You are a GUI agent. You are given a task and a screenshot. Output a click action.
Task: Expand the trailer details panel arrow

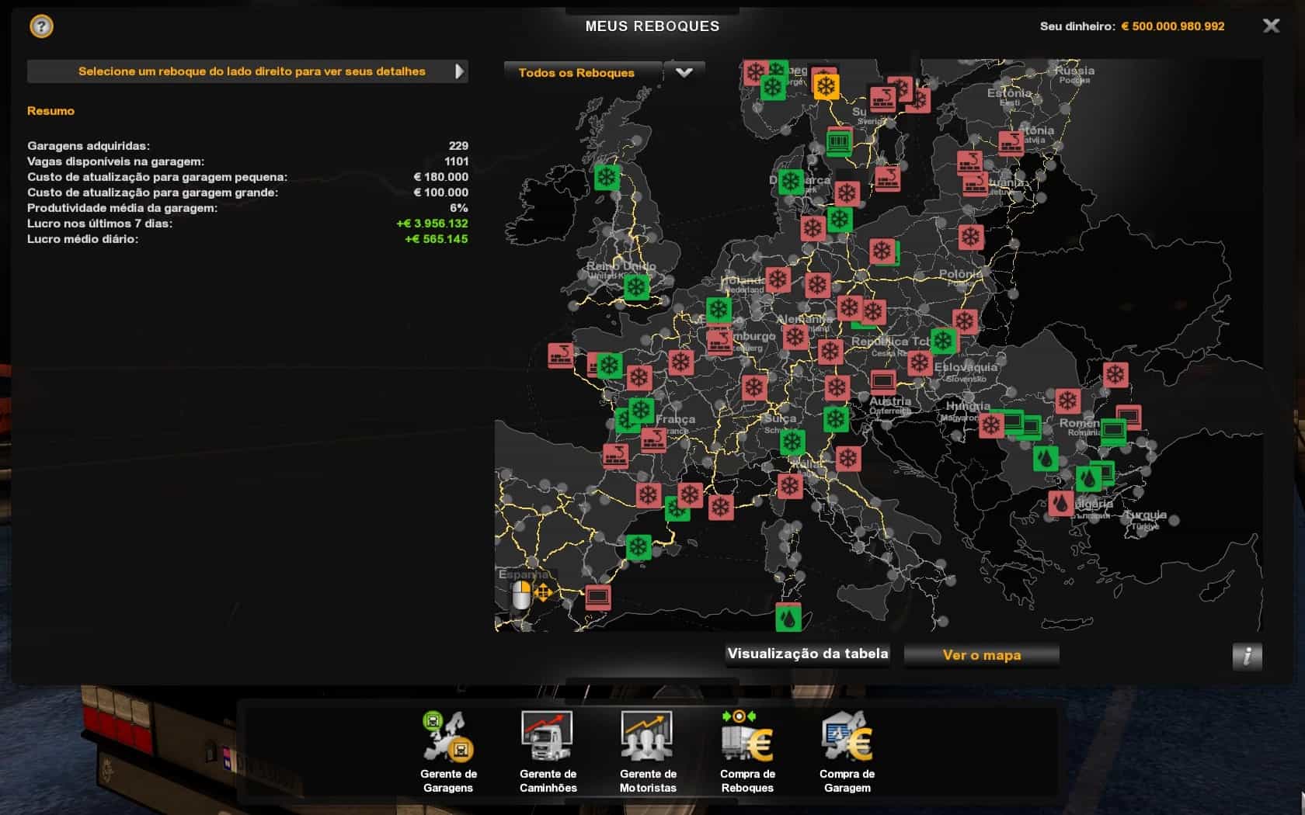[459, 71]
